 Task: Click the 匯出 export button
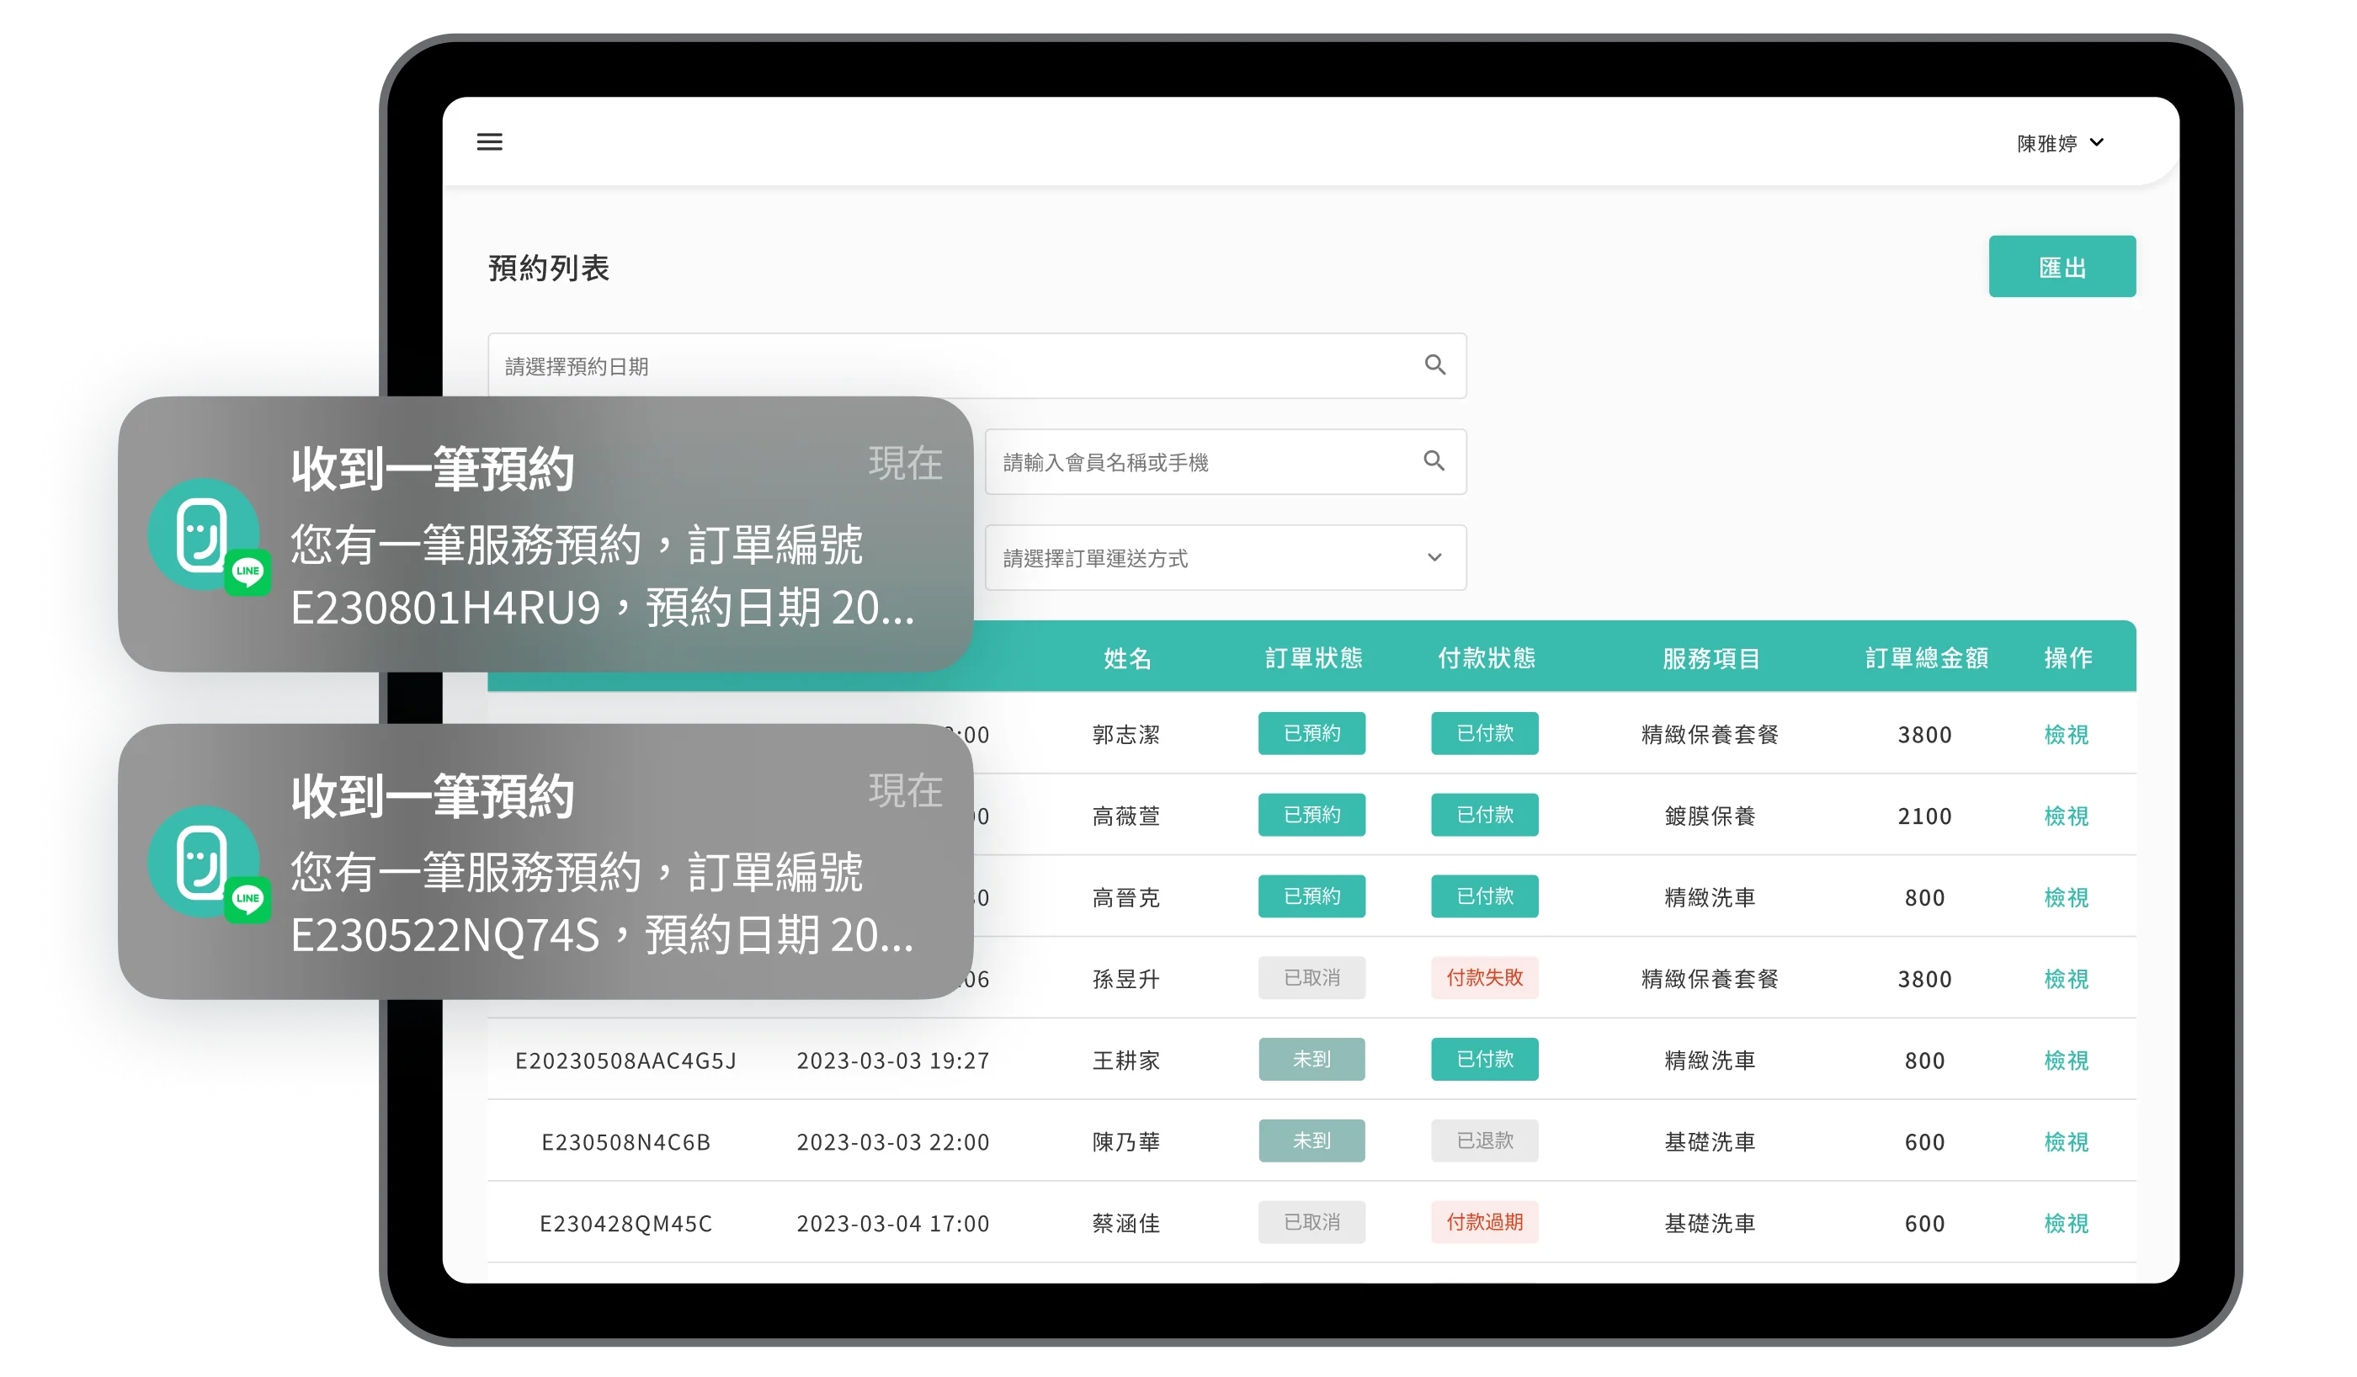[x=2061, y=267]
